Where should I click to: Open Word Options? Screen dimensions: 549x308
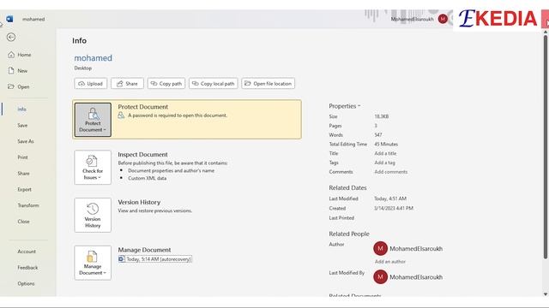click(26, 284)
